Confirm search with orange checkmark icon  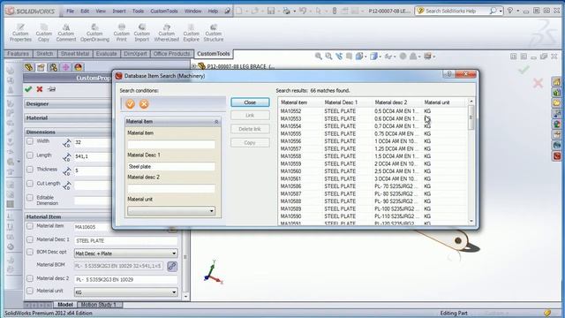(130, 104)
